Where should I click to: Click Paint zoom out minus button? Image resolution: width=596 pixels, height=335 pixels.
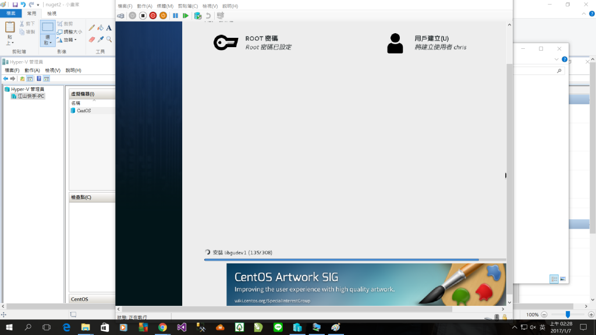pos(544,315)
